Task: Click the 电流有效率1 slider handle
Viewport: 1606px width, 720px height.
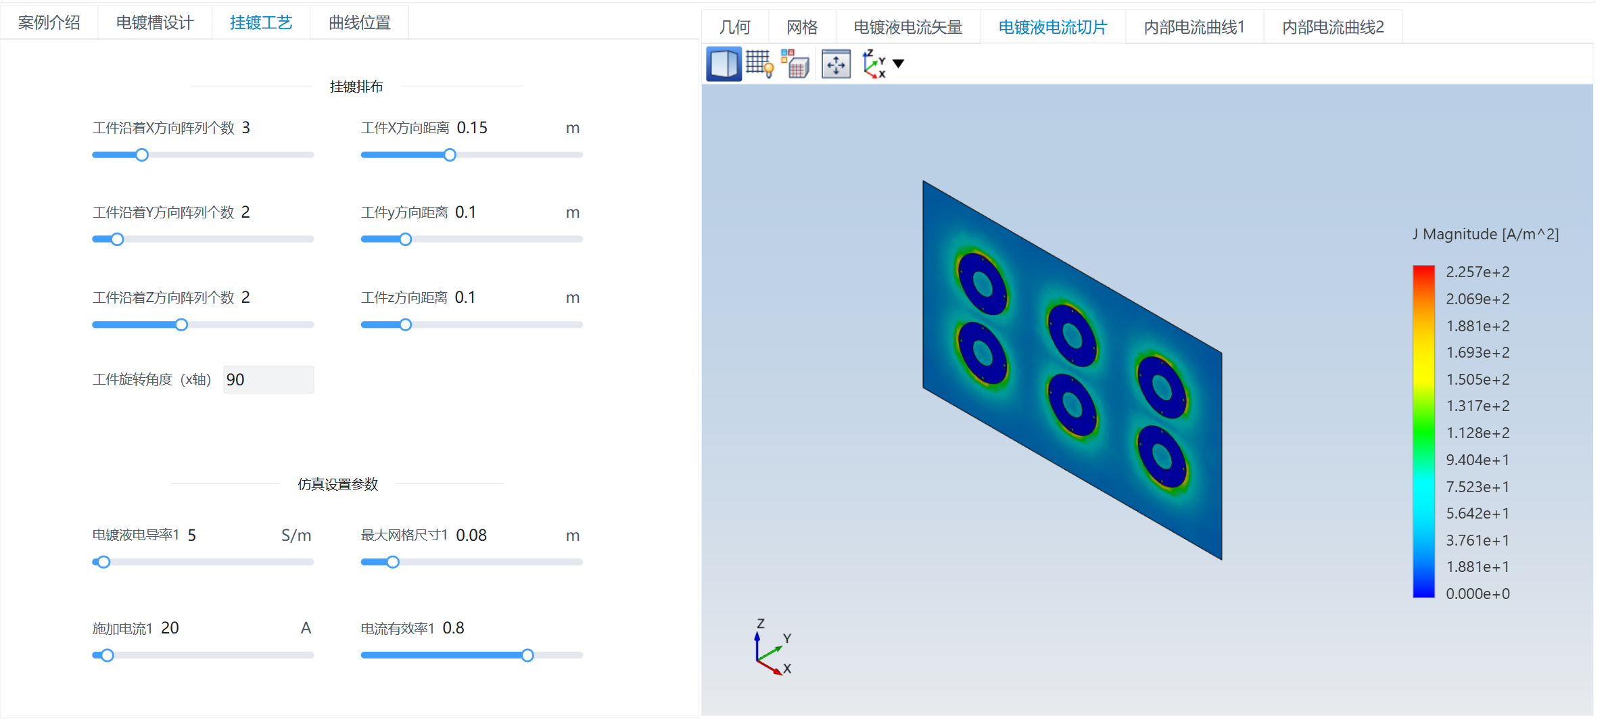Action: 527,655
